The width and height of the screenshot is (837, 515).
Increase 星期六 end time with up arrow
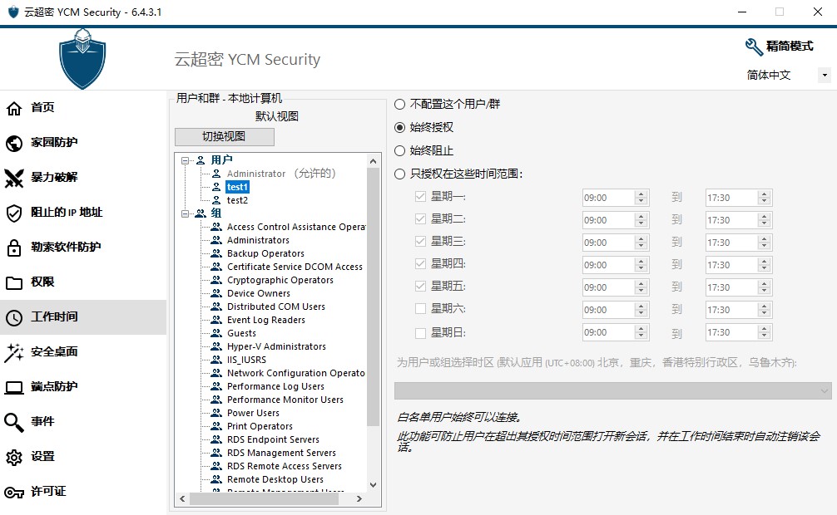point(765,306)
